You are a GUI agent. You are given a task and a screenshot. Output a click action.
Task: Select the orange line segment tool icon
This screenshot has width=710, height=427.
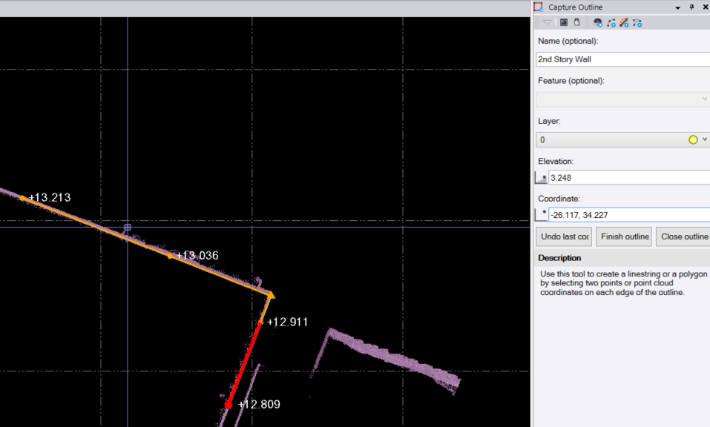(x=624, y=23)
